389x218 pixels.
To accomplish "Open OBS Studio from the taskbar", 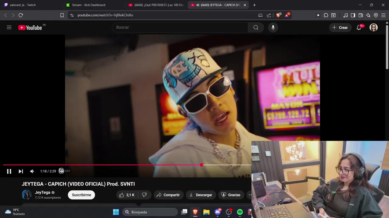I will pyautogui.click(x=229, y=212).
